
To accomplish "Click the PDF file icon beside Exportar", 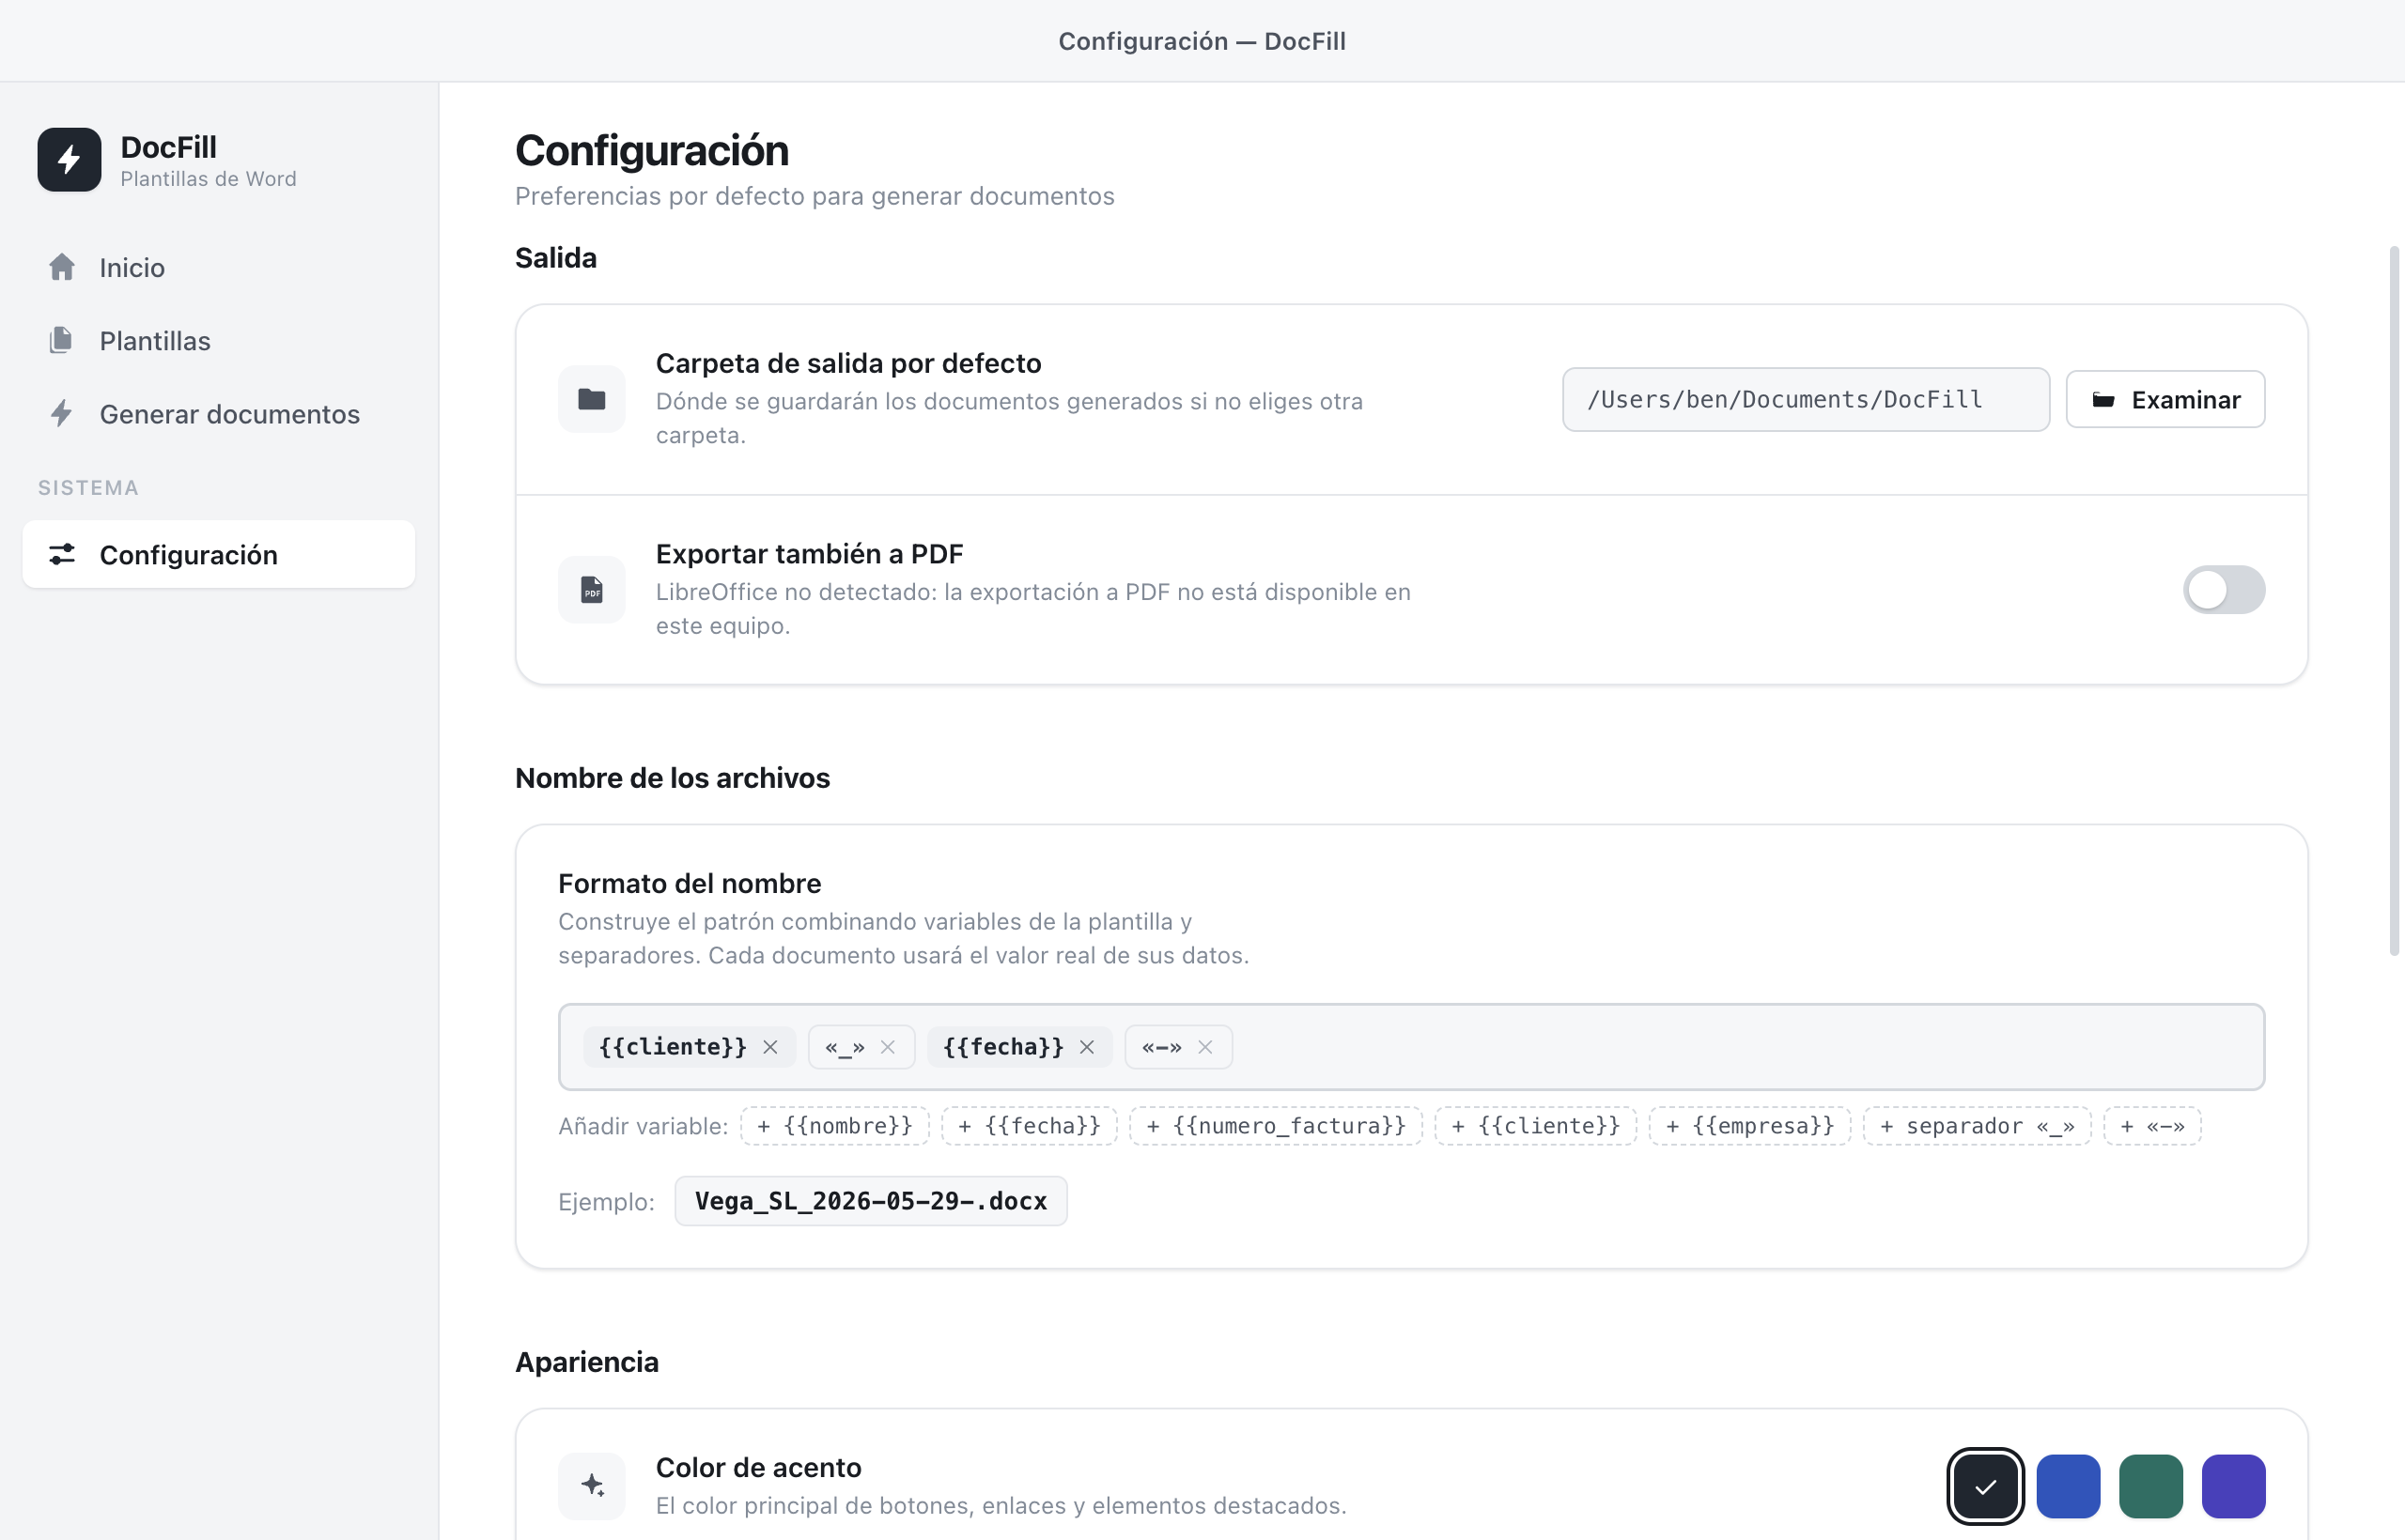I will click(591, 589).
